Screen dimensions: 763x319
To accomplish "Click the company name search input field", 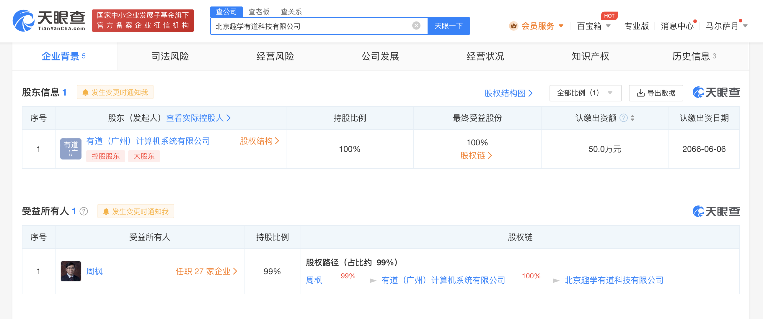I will tap(311, 26).
